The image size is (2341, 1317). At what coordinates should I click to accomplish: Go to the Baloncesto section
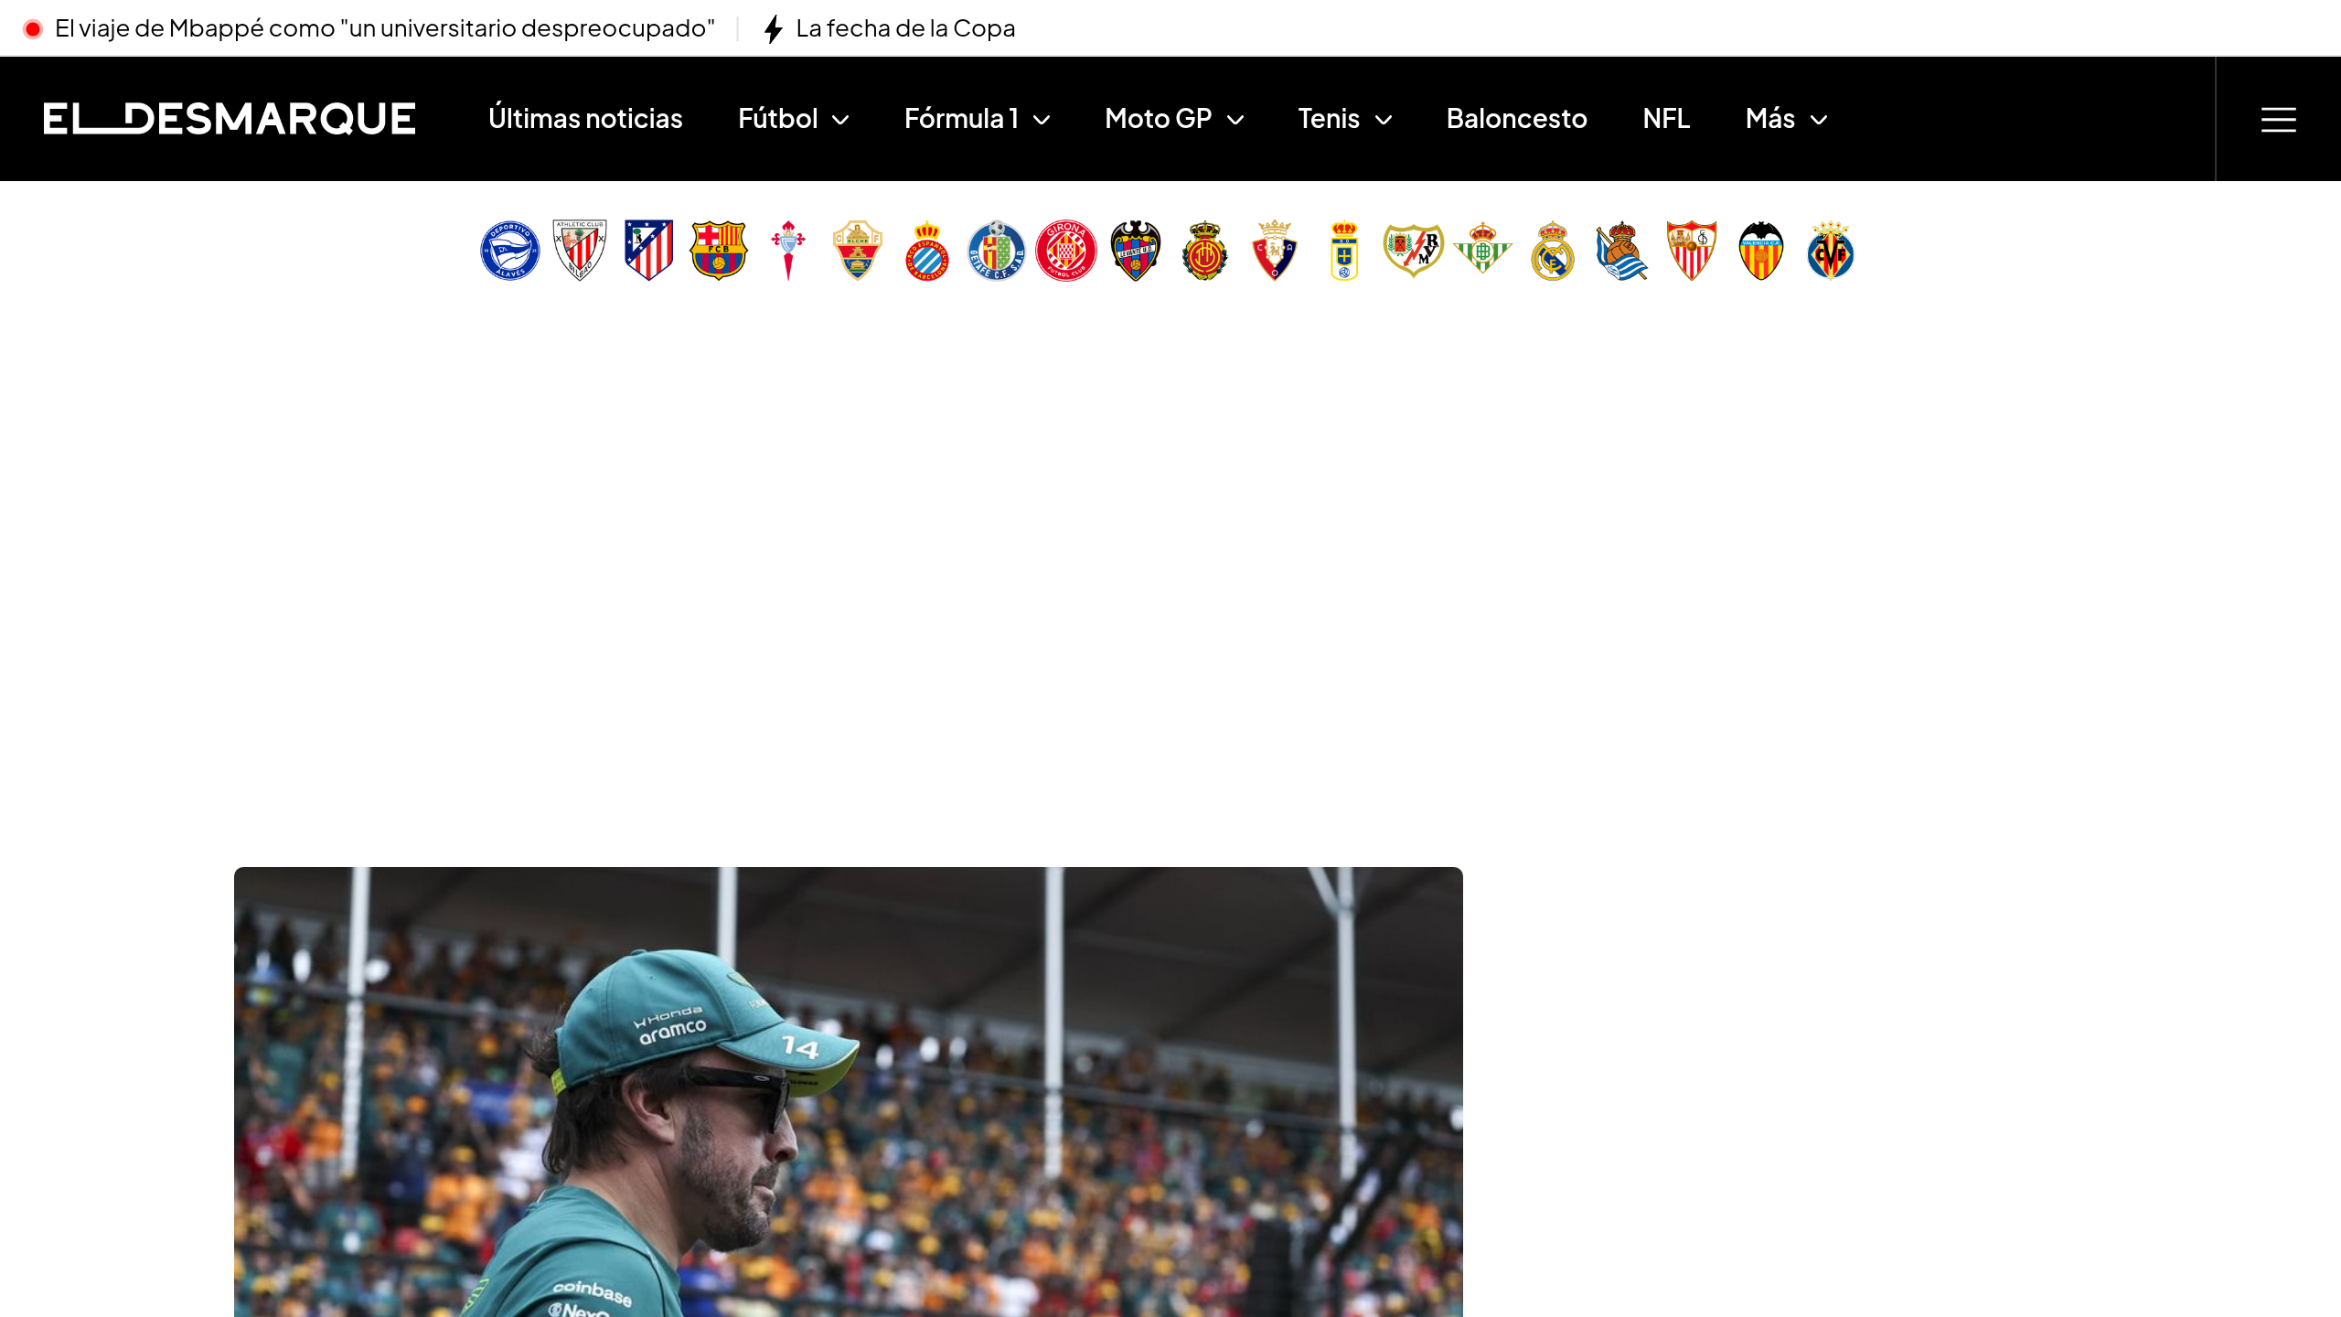(1516, 119)
